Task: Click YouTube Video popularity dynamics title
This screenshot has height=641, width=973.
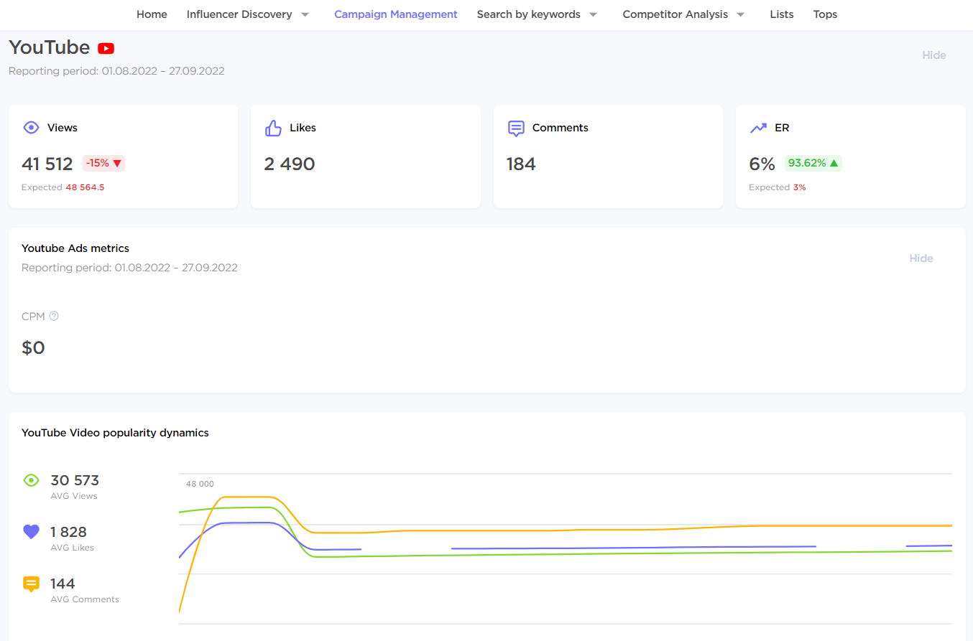Action: (x=115, y=433)
